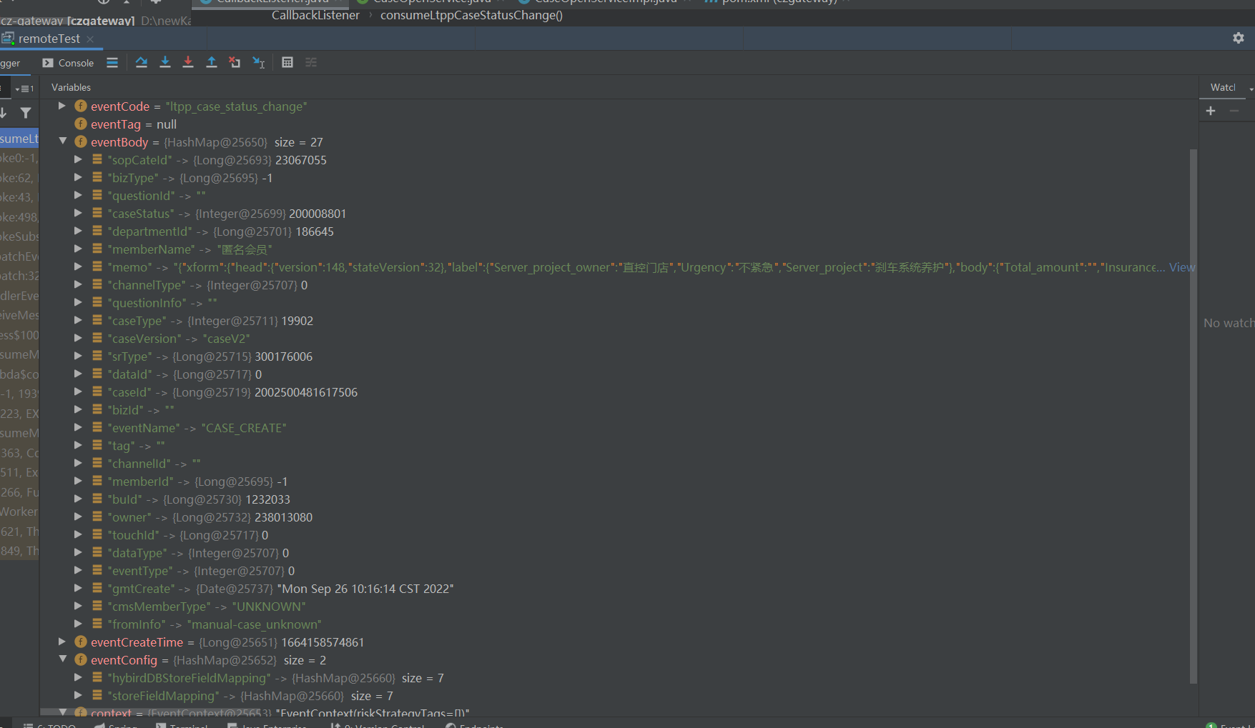Image resolution: width=1255 pixels, height=728 pixels.
Task: Click consumeLtppCaseStatusChange() breadcrumb
Action: coord(471,15)
